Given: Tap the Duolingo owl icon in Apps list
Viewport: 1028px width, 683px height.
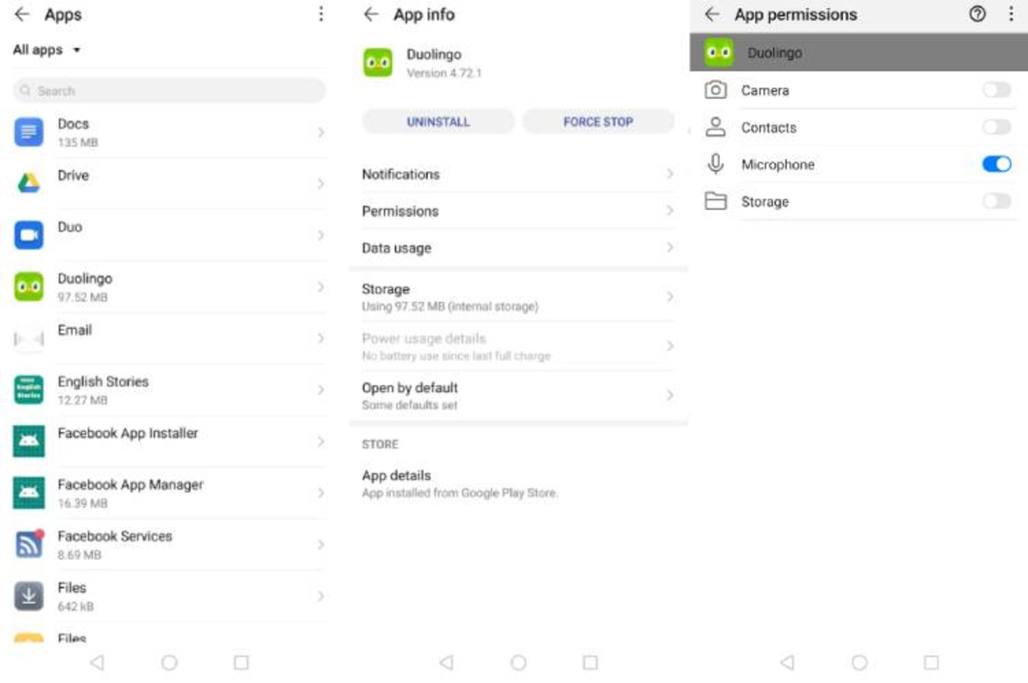Looking at the screenshot, I should click(x=28, y=287).
